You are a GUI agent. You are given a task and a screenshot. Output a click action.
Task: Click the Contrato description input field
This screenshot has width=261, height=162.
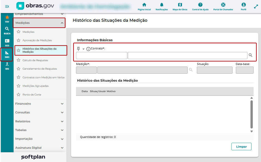click(x=187, y=56)
